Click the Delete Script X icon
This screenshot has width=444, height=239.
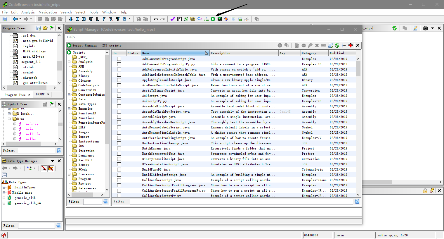pos(317,45)
